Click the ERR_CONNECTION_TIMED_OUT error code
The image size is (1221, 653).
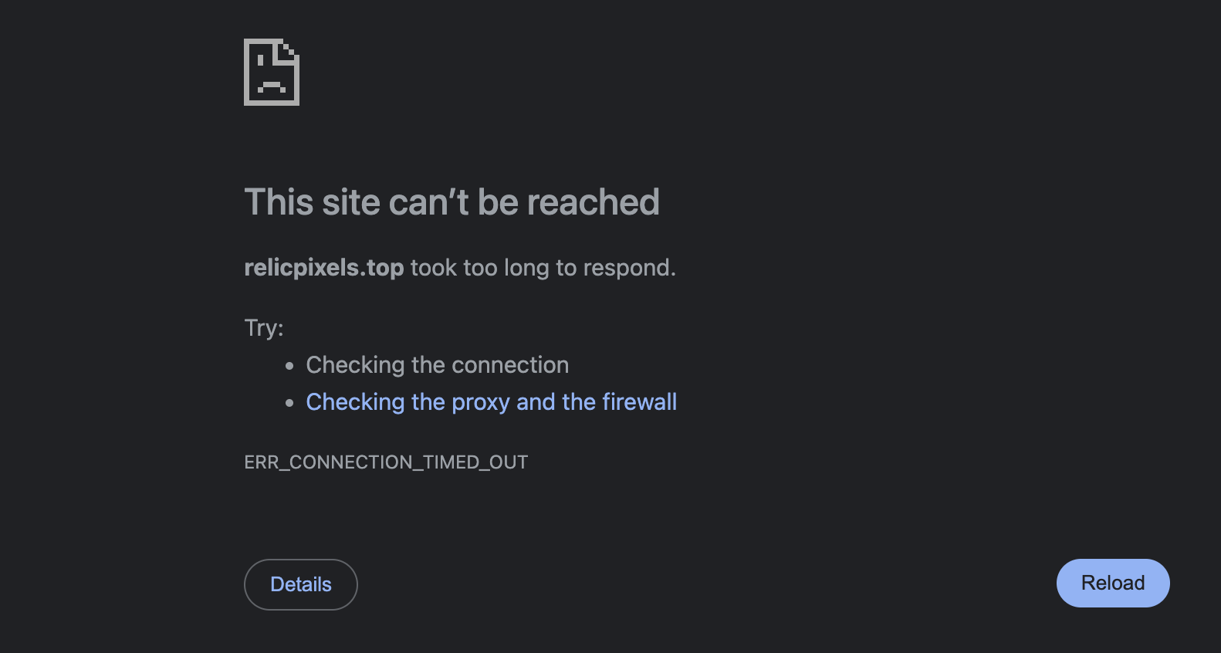tap(386, 462)
